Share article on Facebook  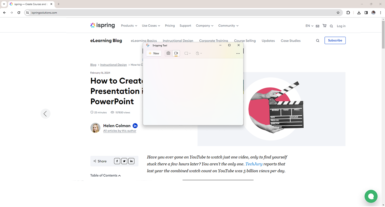coord(117,161)
